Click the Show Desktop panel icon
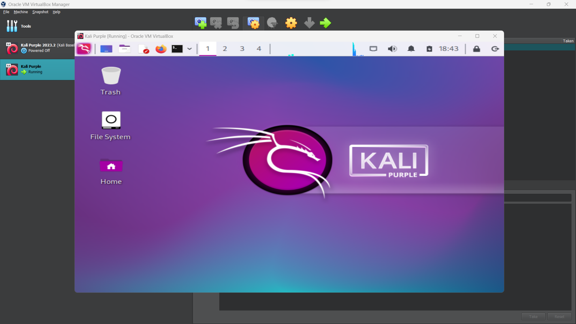This screenshot has width=576, height=324. click(x=106, y=49)
